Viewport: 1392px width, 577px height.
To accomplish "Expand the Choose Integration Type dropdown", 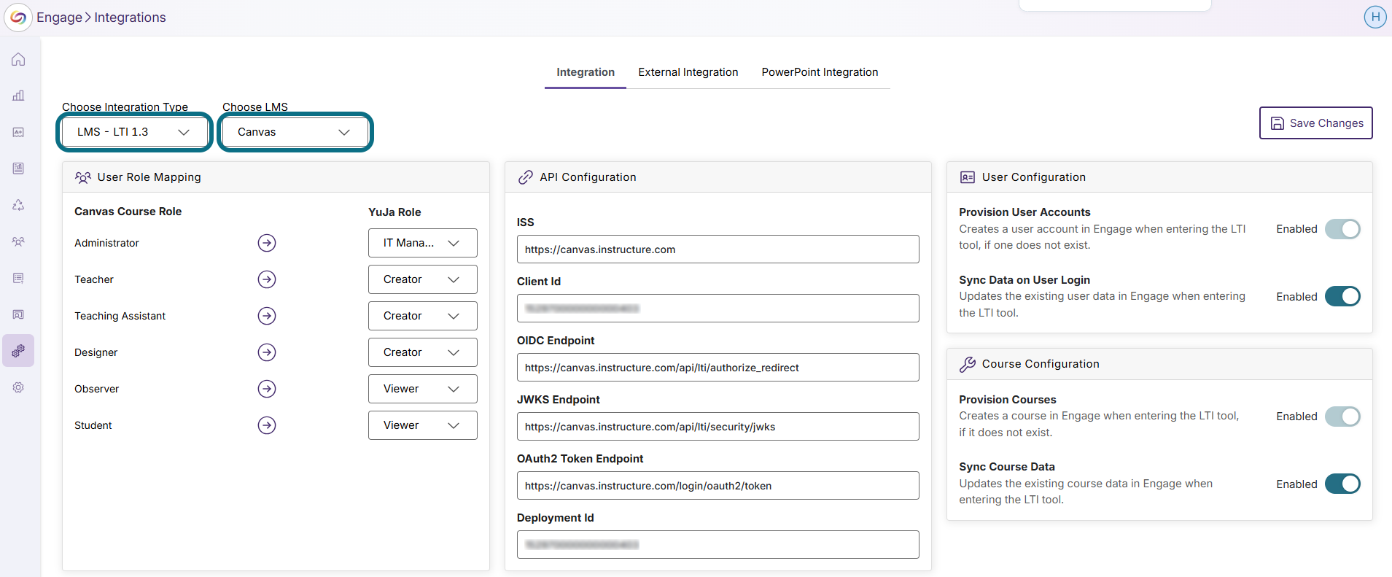I will point(135,132).
